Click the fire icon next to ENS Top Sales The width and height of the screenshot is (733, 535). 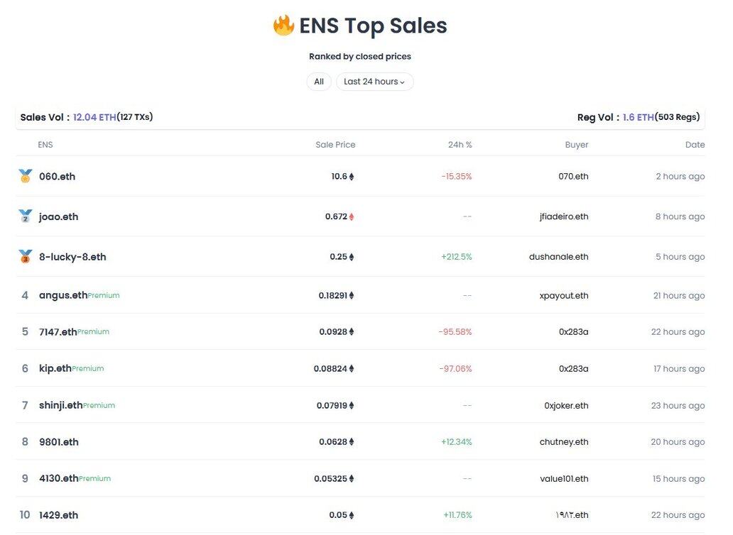point(283,26)
